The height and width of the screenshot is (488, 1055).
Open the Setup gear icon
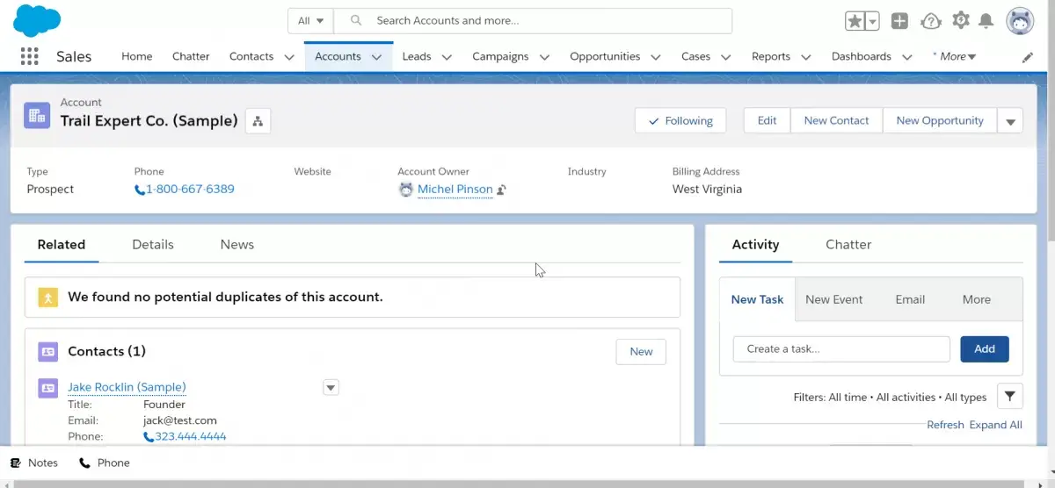960,20
